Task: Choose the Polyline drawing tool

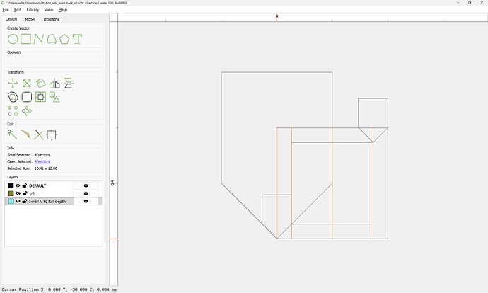Action: pyautogui.click(x=38, y=39)
